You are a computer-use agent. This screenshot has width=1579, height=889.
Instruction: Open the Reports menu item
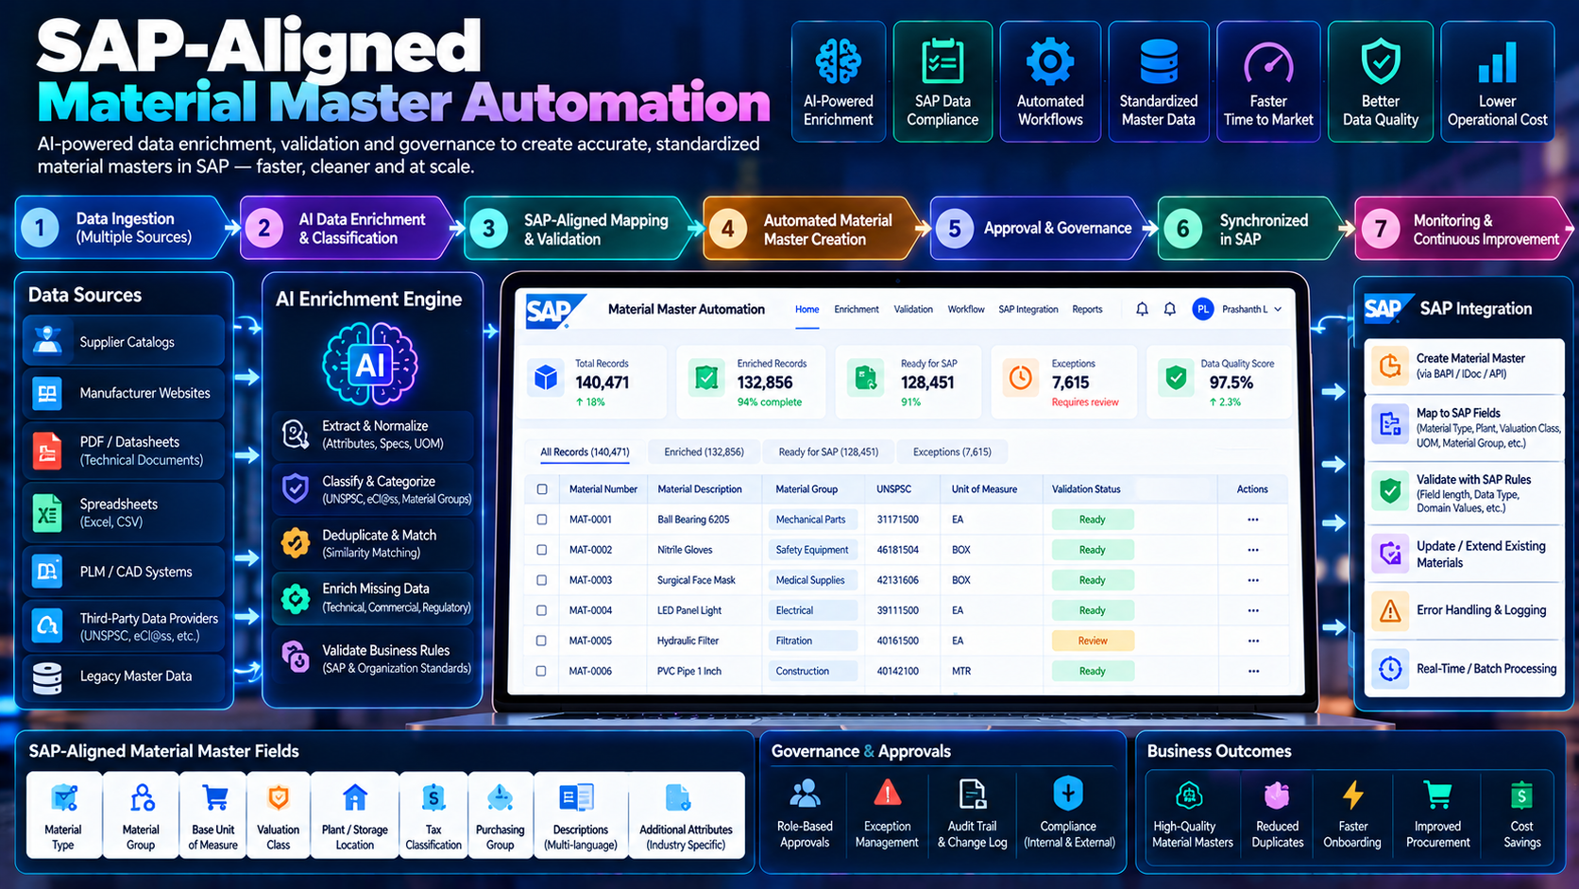(1087, 309)
